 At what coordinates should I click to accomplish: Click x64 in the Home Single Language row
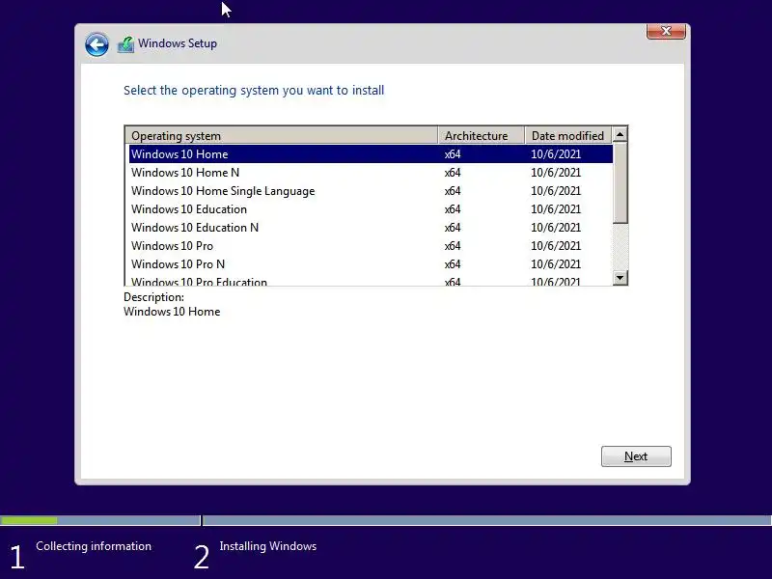point(452,190)
